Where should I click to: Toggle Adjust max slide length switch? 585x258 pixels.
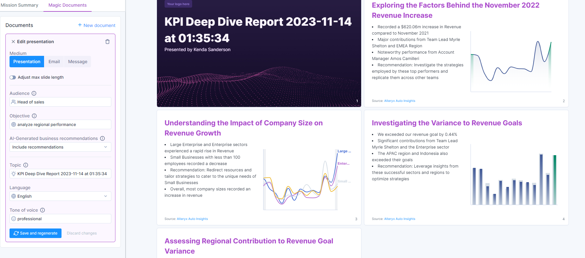point(13,77)
